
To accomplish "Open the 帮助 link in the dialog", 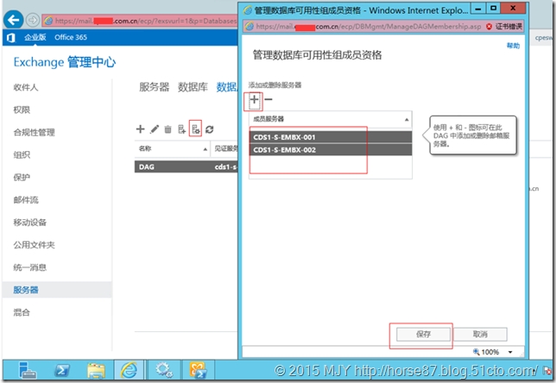I will tap(514, 45).
